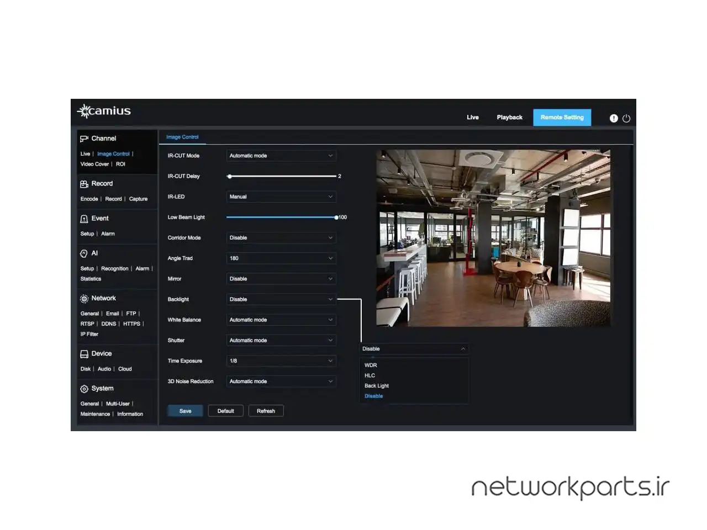Click the Refresh button
This screenshot has width=707, height=530.
point(266,411)
